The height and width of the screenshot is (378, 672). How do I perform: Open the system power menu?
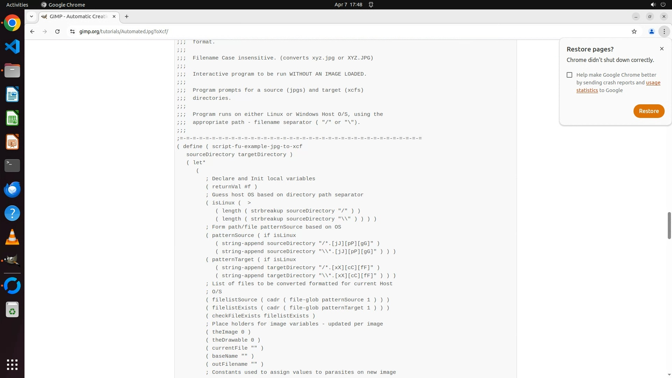[x=663, y=5]
